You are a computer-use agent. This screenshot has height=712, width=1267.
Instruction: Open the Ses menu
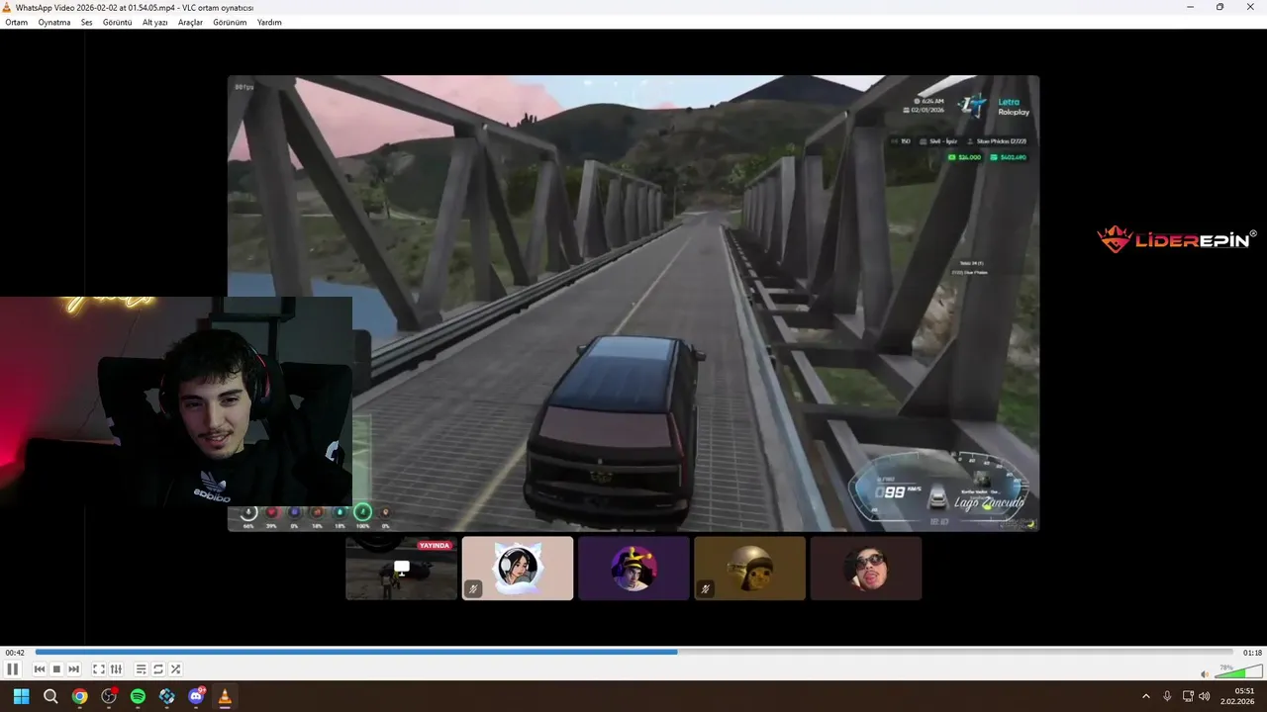[x=87, y=22]
